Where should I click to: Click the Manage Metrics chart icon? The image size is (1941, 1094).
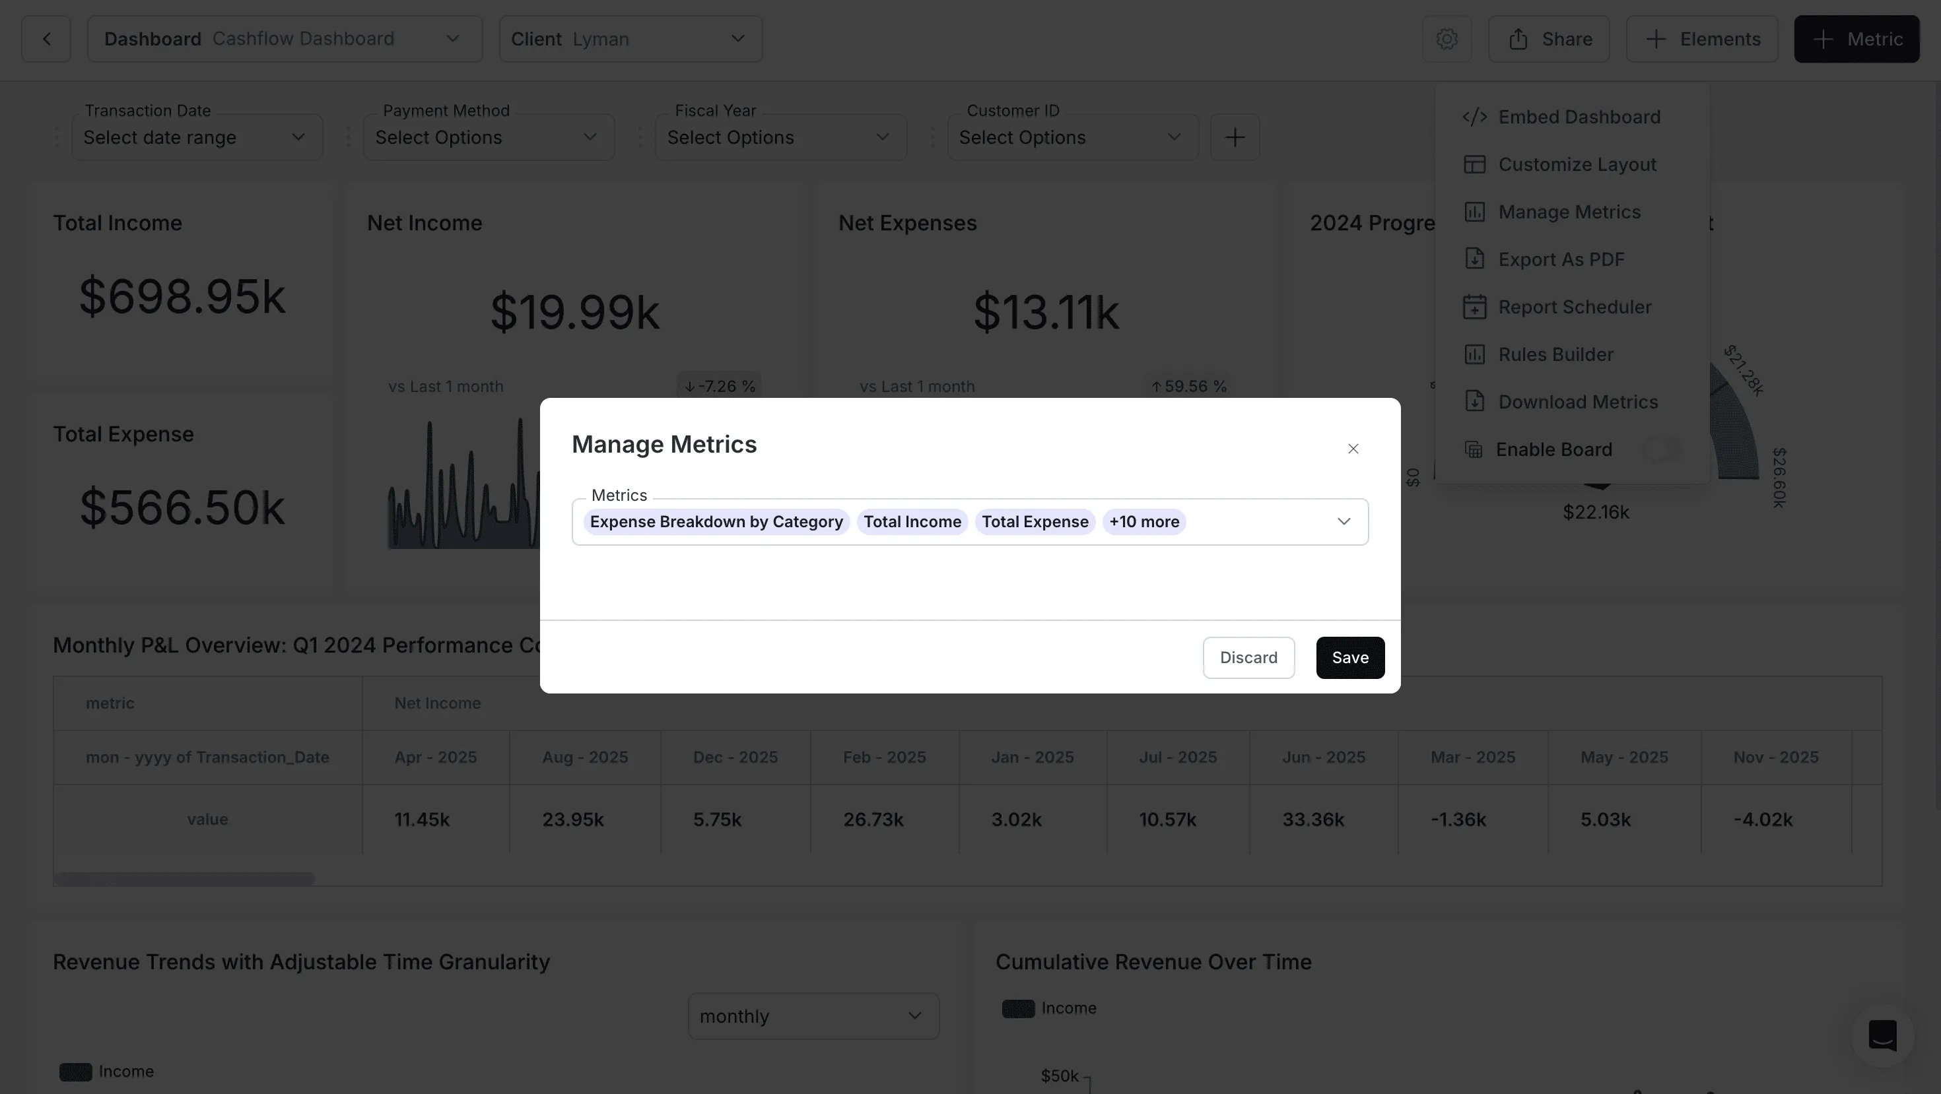(1475, 212)
